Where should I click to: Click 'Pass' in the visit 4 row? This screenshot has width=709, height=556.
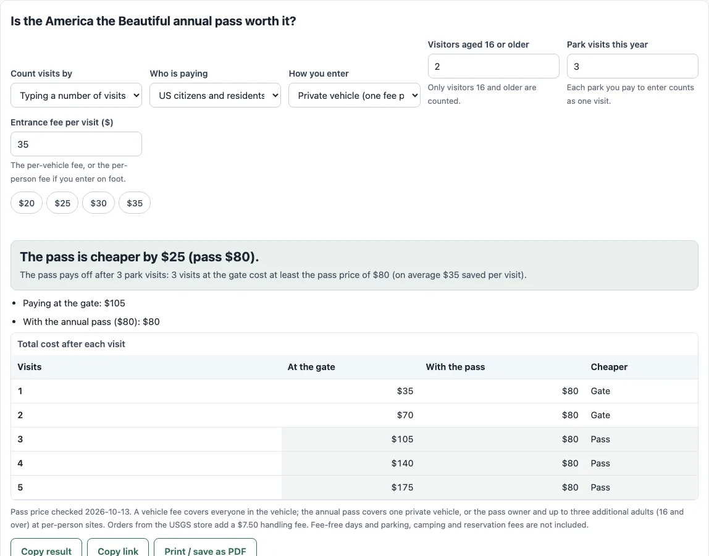pyautogui.click(x=600, y=463)
